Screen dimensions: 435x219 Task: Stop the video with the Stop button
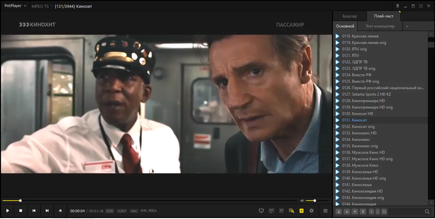tap(21, 211)
